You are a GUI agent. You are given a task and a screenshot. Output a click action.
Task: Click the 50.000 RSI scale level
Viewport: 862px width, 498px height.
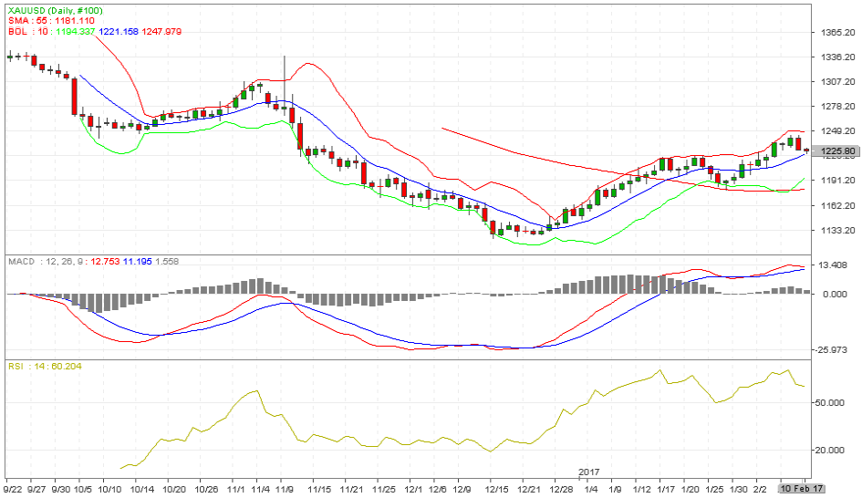tap(836, 401)
